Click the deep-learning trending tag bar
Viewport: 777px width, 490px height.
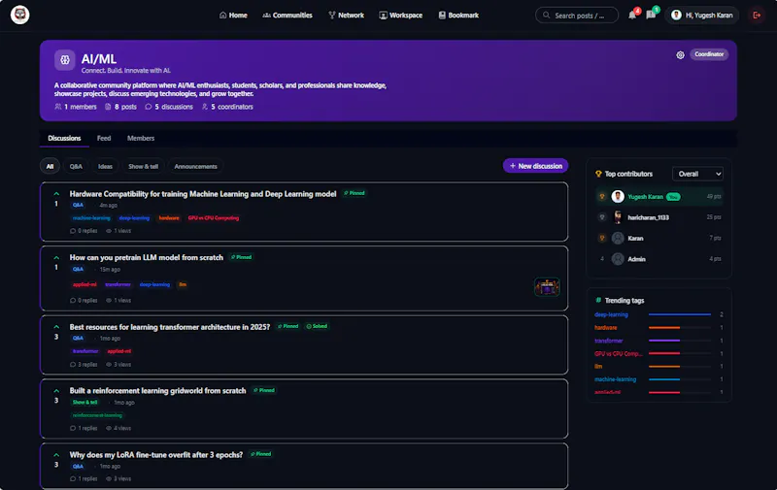pos(680,314)
